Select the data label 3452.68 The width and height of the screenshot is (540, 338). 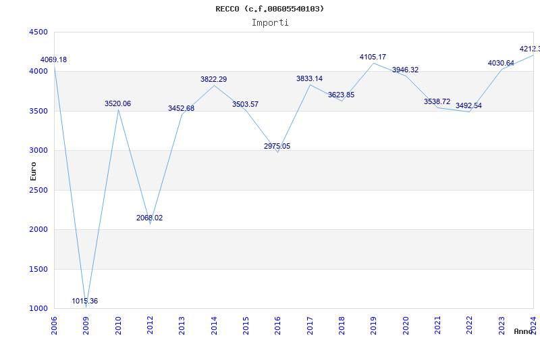[x=181, y=108]
